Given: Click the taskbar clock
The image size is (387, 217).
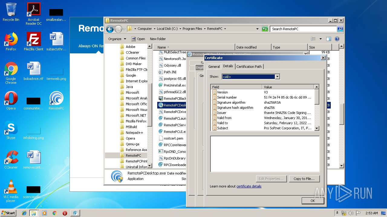Looking at the screenshot, I should (371, 213).
